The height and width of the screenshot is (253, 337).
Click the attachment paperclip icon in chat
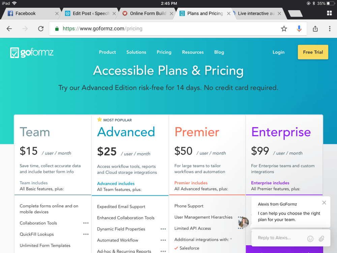tap(321, 238)
